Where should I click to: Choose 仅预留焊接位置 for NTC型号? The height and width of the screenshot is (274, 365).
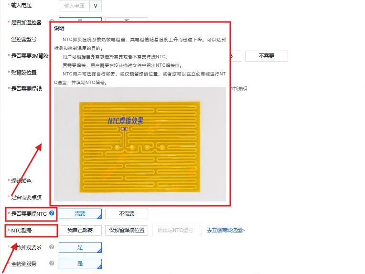coord(126,231)
